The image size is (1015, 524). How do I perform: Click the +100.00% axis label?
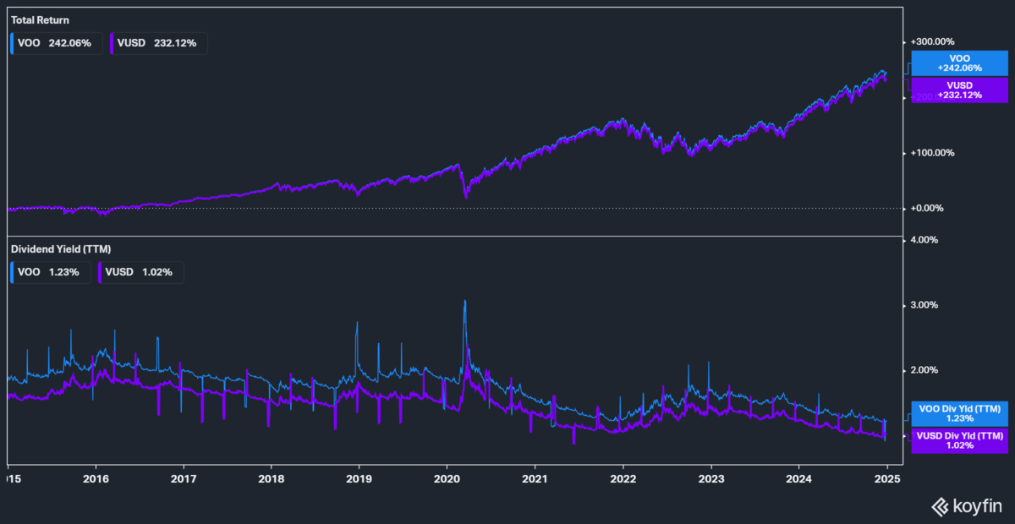(x=931, y=153)
